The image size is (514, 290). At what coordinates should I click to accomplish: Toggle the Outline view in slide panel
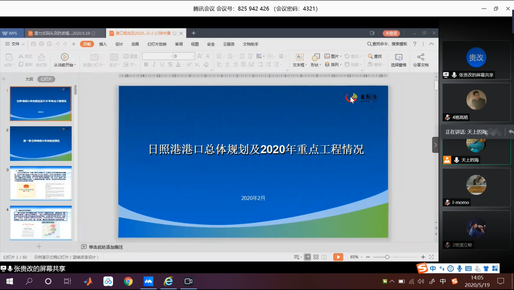[x=29, y=79]
